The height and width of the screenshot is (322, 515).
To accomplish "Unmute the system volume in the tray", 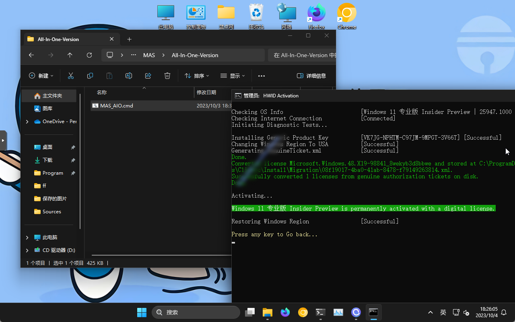I will tap(466, 312).
